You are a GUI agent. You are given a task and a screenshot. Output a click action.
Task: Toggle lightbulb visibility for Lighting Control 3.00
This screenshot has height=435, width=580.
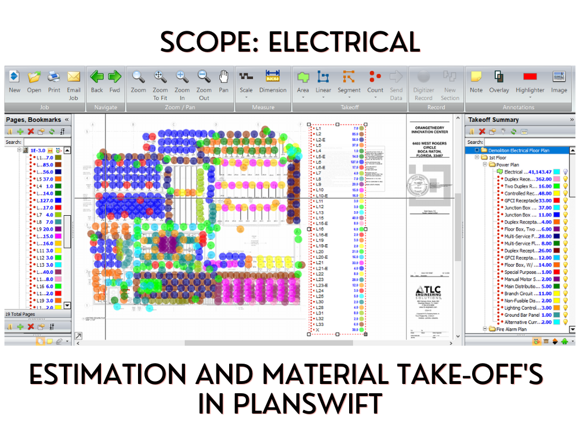[x=565, y=308]
